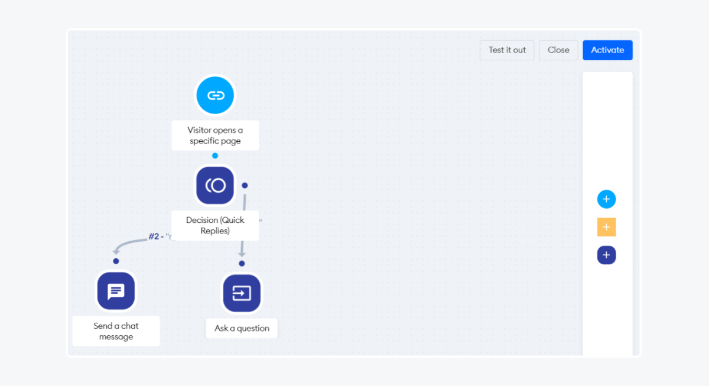Screen dimensions: 709x386
Task: Select the side connector dot of the Decision node
Action: point(244,185)
